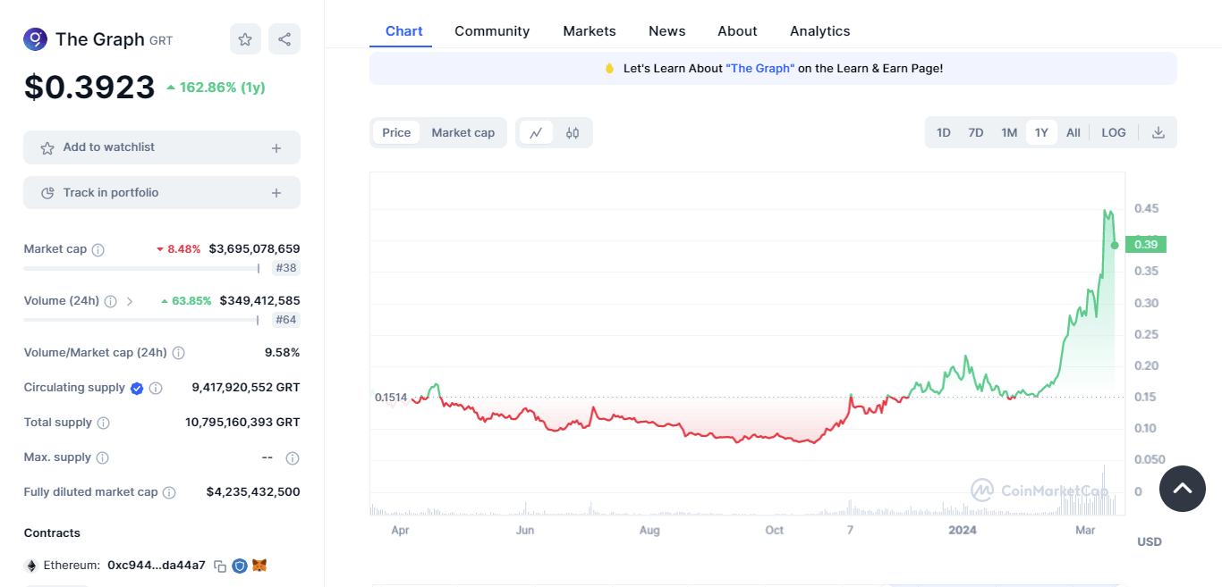Screen dimensions: 1222x587
Task: Expand the Volume (24h) chevron
Action: click(130, 301)
